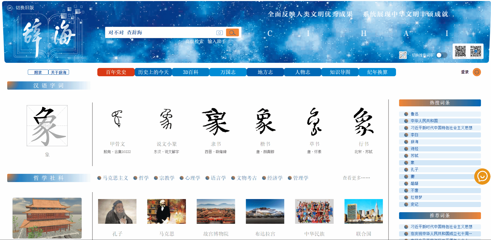The image size is (491, 240).
Task: Select the 纪年换算 tab
Action: pyautogui.click(x=377, y=72)
